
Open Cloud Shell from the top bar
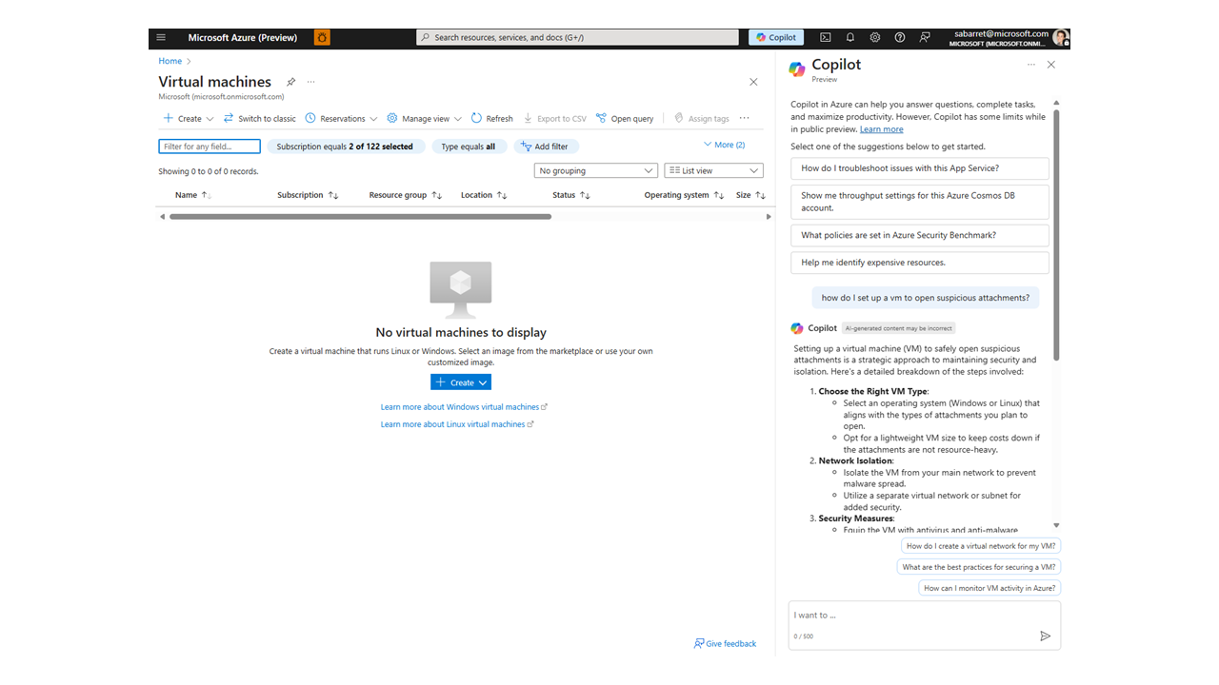coord(826,37)
